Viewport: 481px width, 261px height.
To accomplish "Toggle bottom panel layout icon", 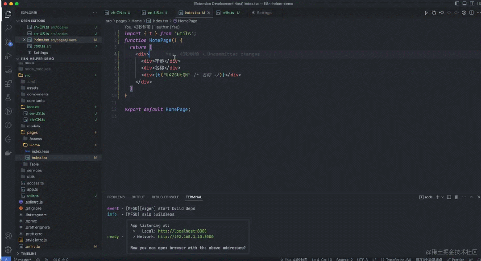I will click(x=464, y=4).
